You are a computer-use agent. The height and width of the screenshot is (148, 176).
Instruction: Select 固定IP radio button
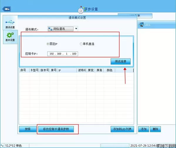pos(48,44)
